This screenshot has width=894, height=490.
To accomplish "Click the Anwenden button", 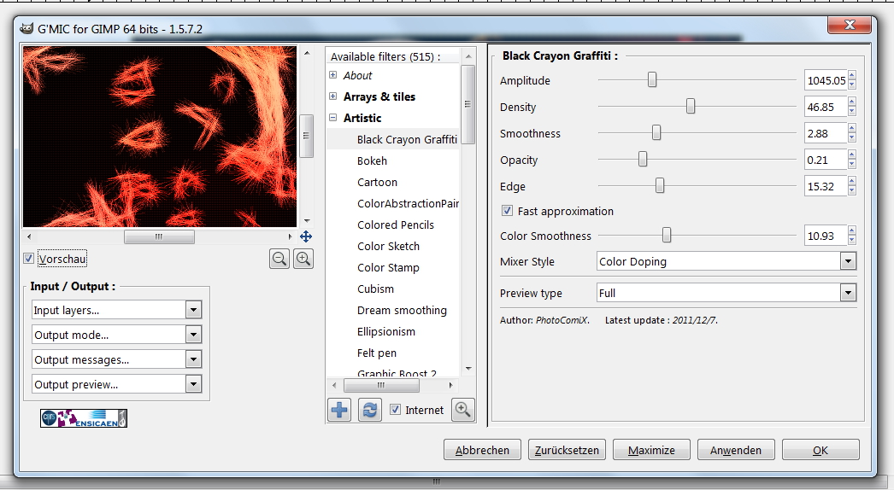I will 735,450.
